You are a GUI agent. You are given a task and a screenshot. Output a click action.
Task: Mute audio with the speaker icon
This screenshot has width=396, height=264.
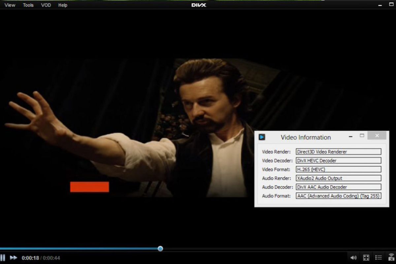pyautogui.click(x=353, y=258)
